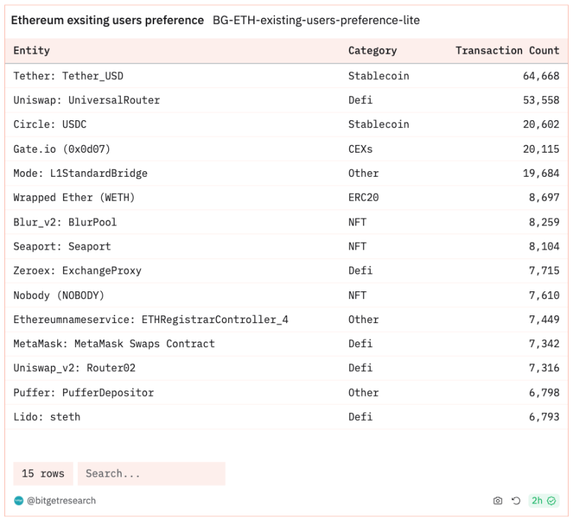This screenshot has width=573, height=519.
Task: Select the Uniswap: UniversalRouter entity
Action: [86, 100]
